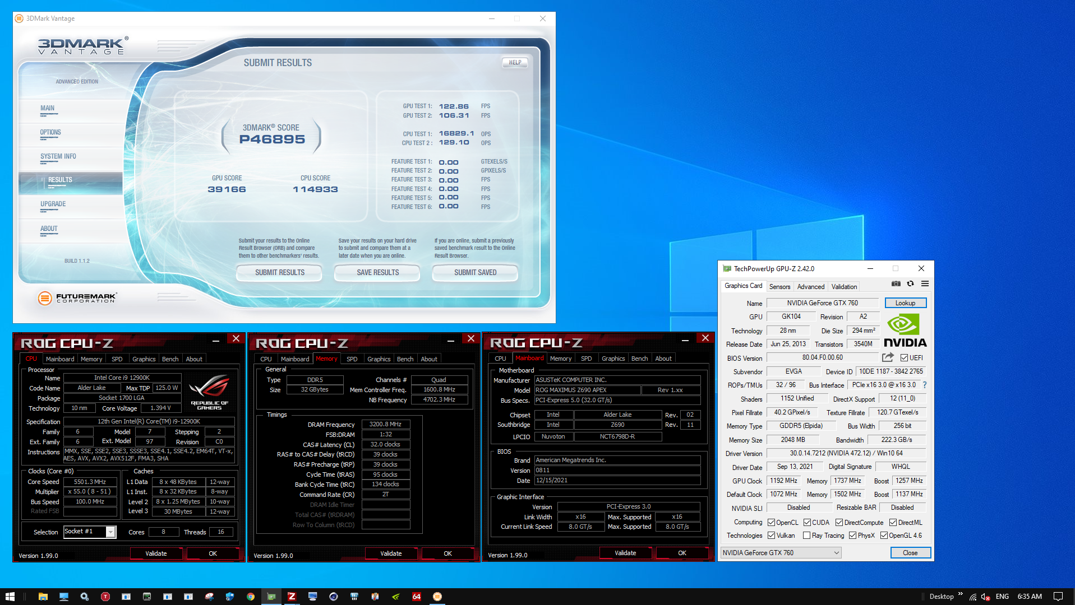Image resolution: width=1075 pixels, height=605 pixels.
Task: Open the Validation tab in GPU-Z
Action: tap(844, 286)
